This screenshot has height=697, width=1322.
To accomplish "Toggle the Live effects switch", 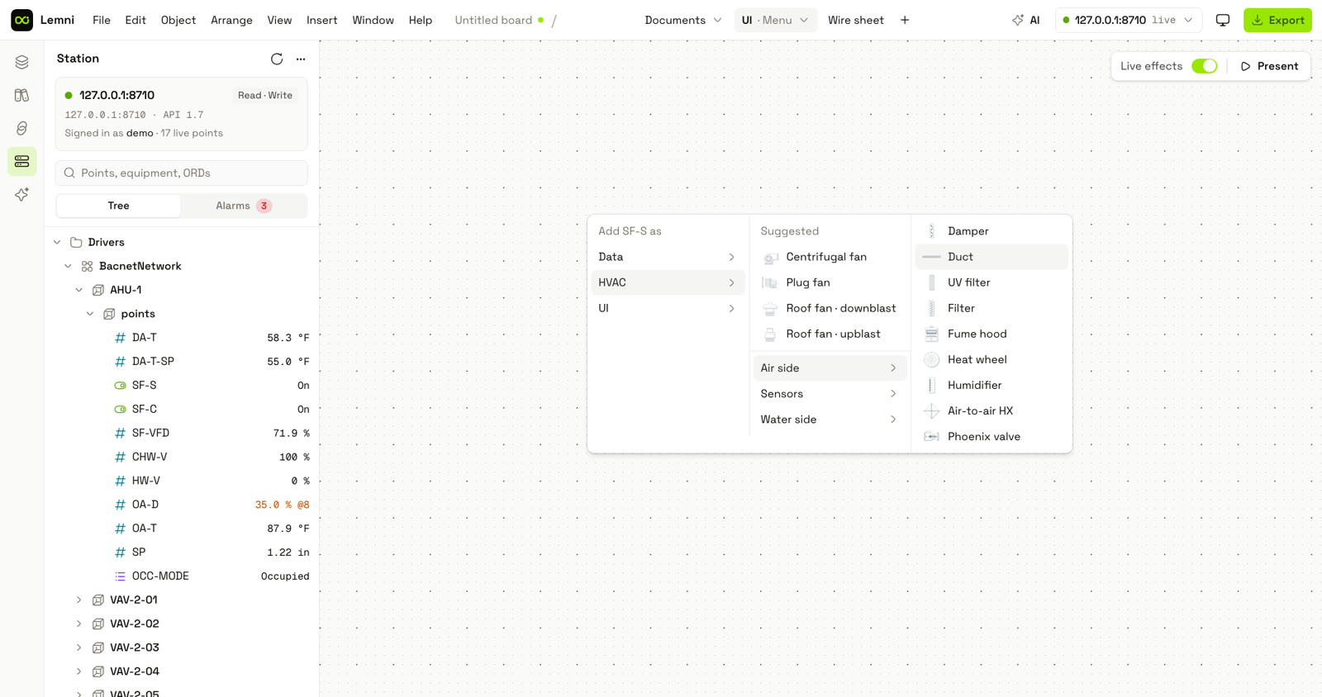I will tap(1204, 66).
